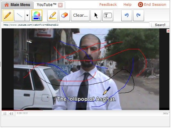Click the Search button
171x128 pixels.
[x=160, y=25]
